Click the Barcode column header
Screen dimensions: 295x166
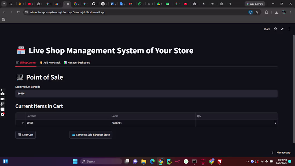pyautogui.click(x=68, y=116)
